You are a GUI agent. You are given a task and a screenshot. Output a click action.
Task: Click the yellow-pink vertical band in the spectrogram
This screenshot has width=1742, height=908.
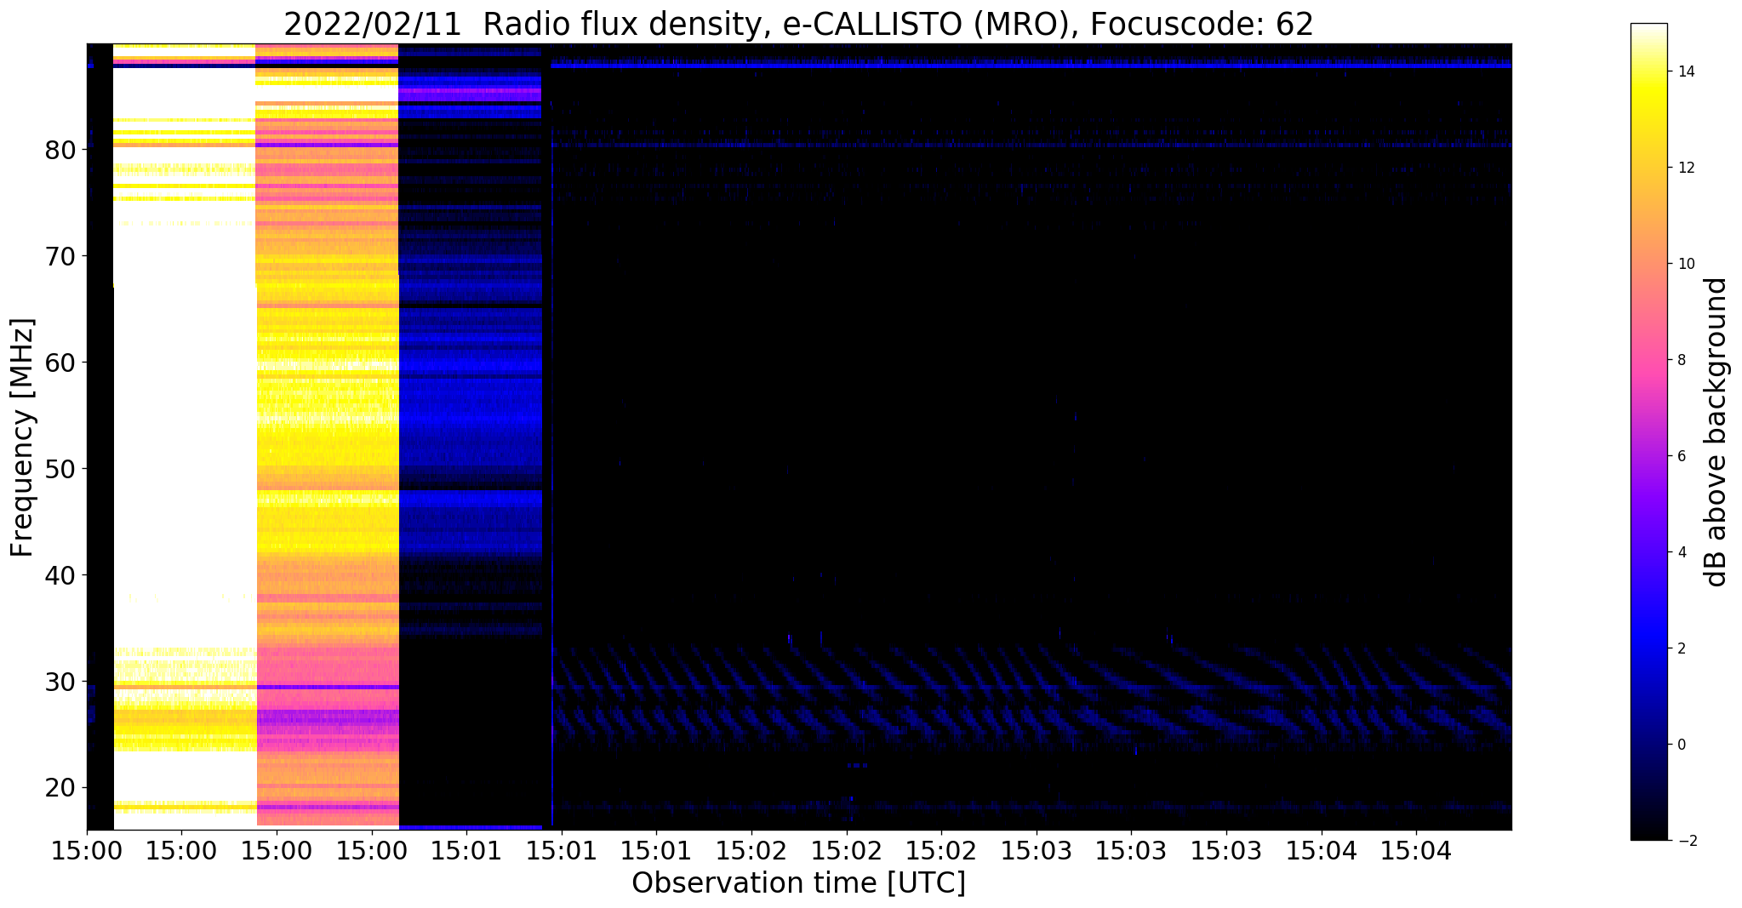click(x=328, y=435)
